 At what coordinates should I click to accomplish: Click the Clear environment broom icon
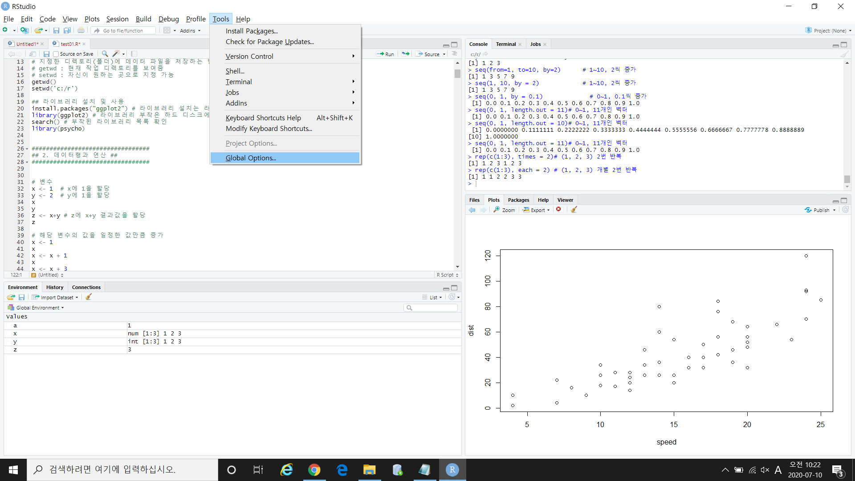(x=89, y=297)
